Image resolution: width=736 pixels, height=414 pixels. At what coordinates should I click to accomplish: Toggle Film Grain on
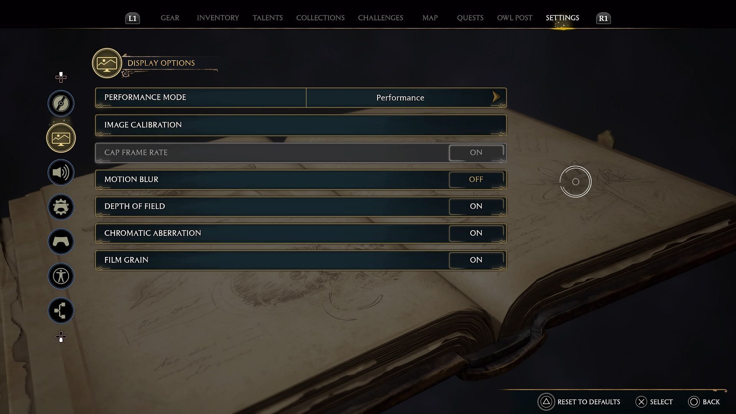tap(475, 260)
